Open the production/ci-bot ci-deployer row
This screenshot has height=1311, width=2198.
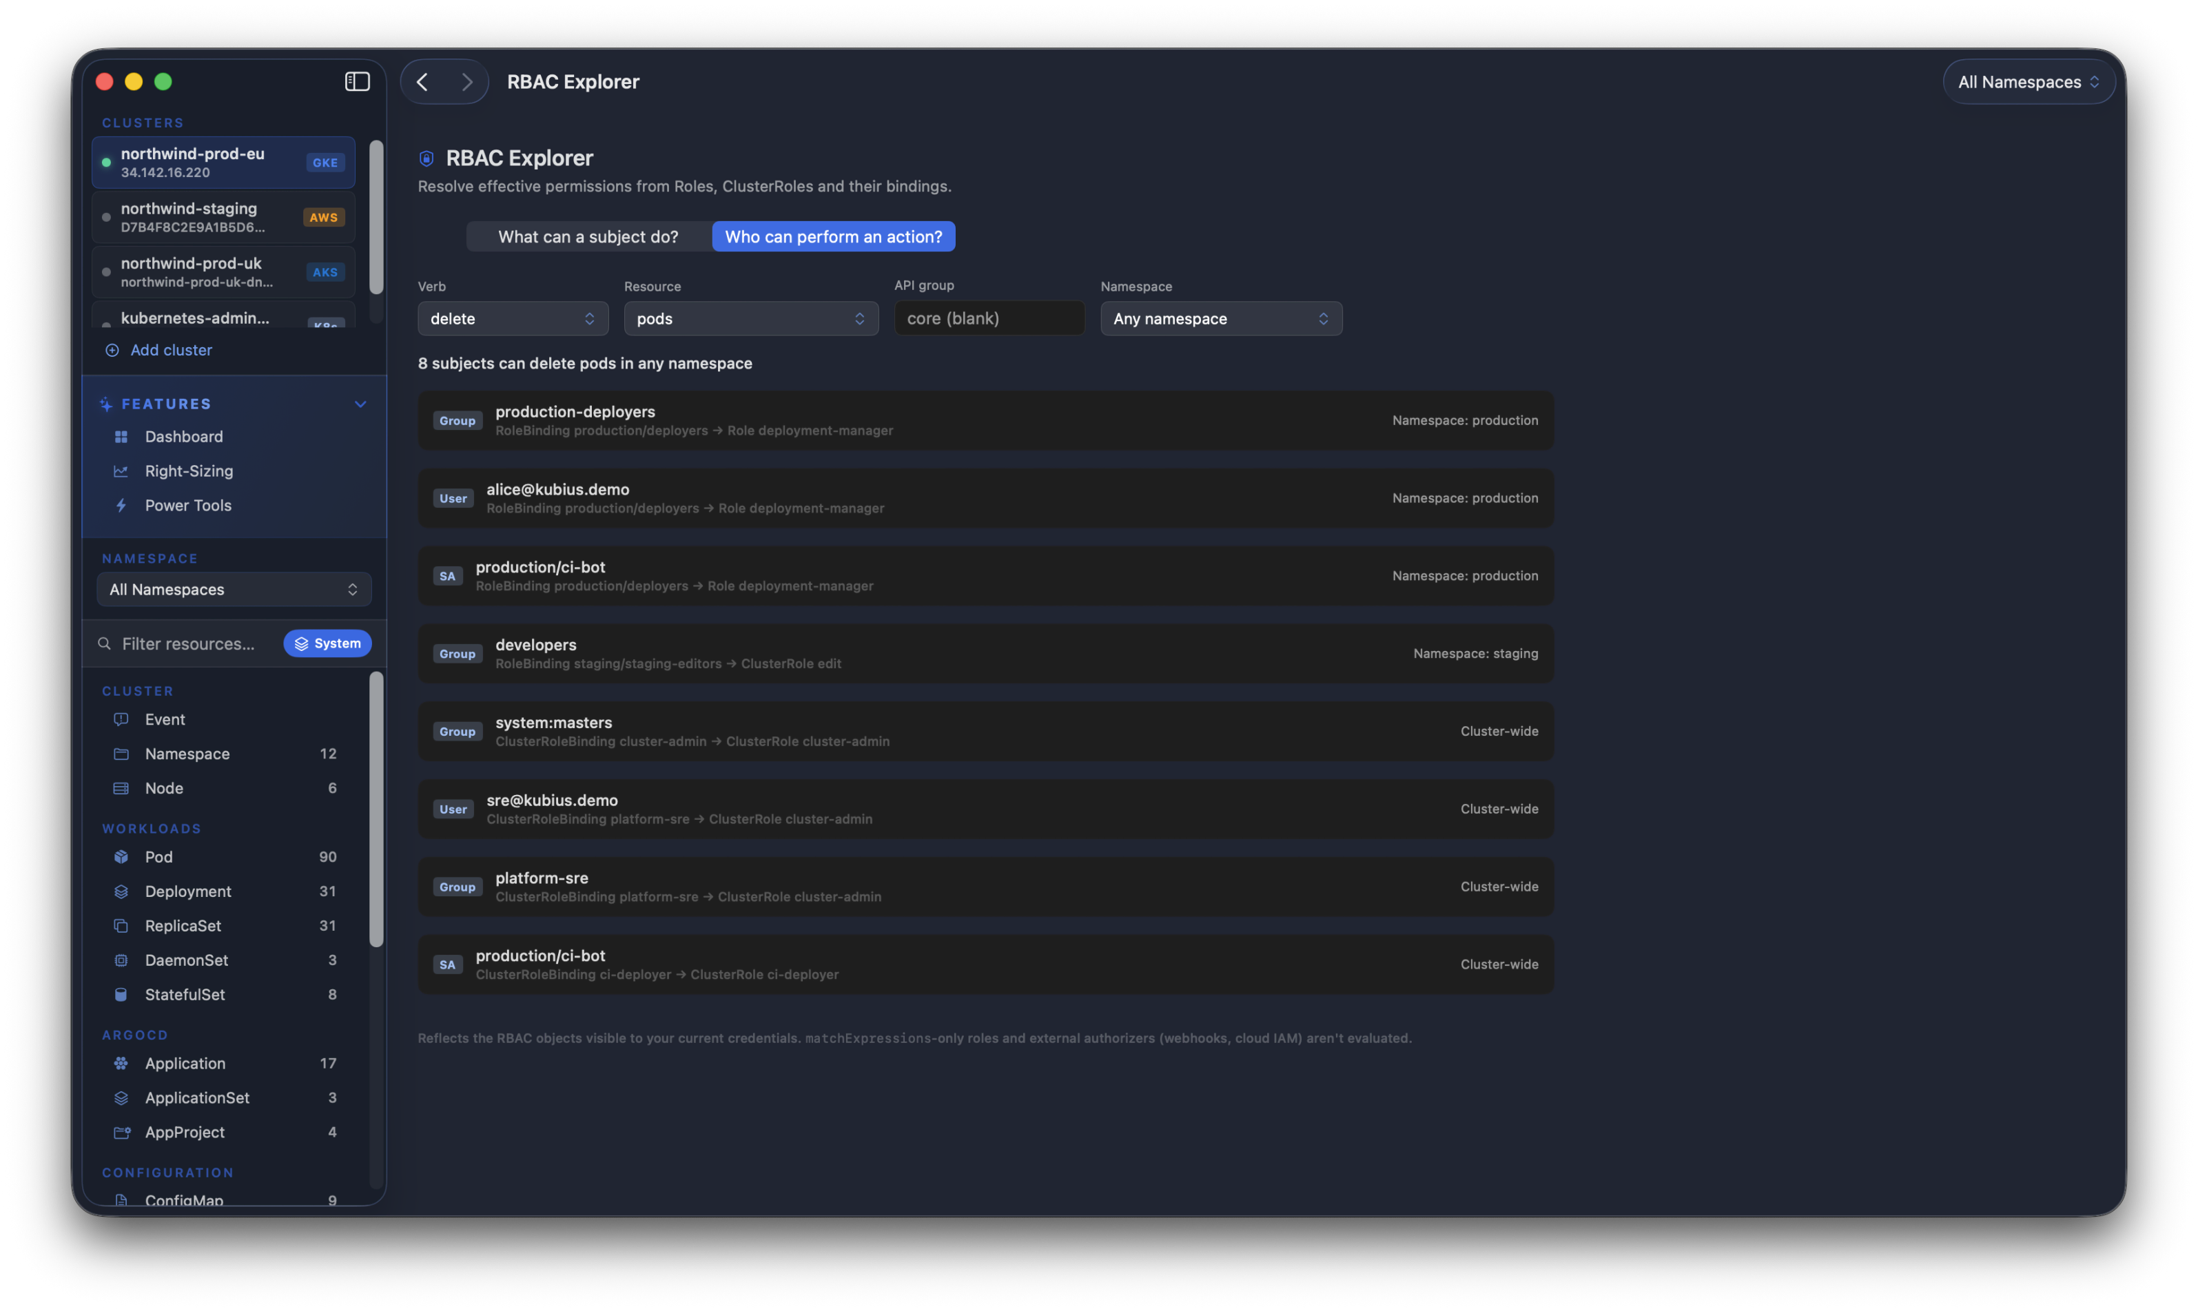pos(986,964)
